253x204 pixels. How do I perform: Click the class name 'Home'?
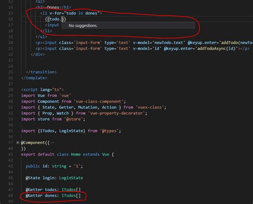(76, 154)
